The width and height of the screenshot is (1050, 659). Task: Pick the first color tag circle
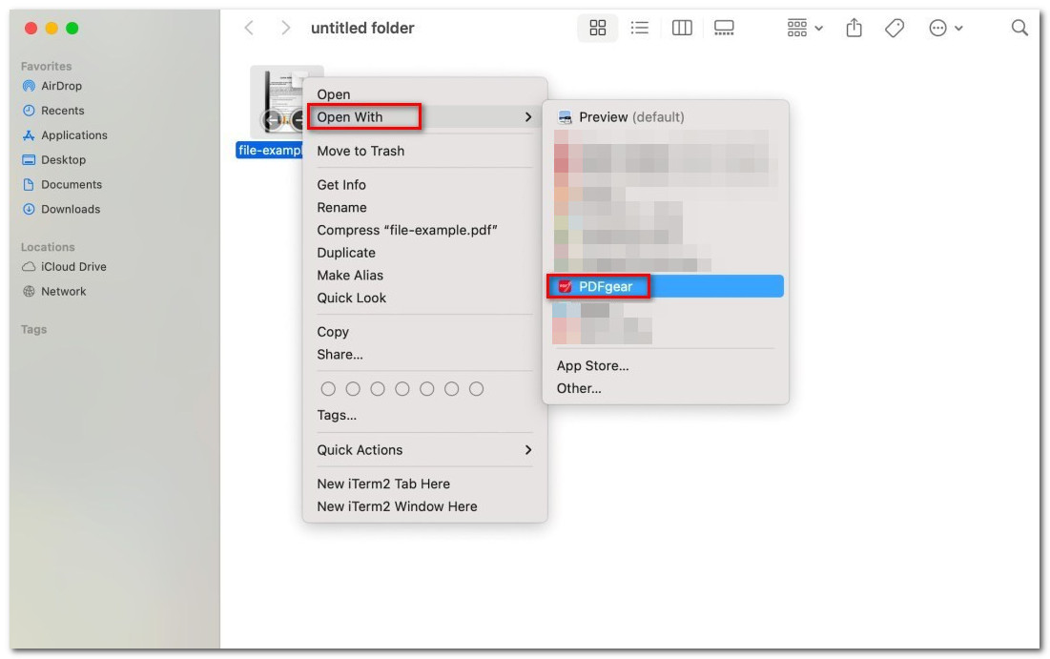[x=328, y=389]
